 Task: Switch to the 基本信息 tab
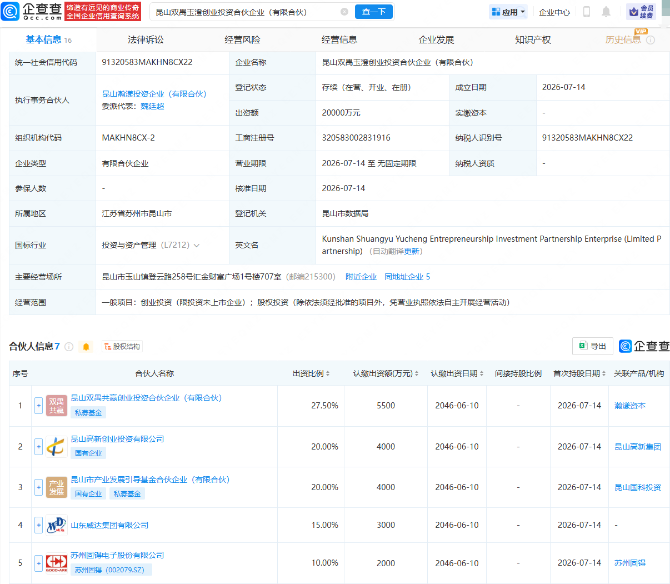point(48,39)
